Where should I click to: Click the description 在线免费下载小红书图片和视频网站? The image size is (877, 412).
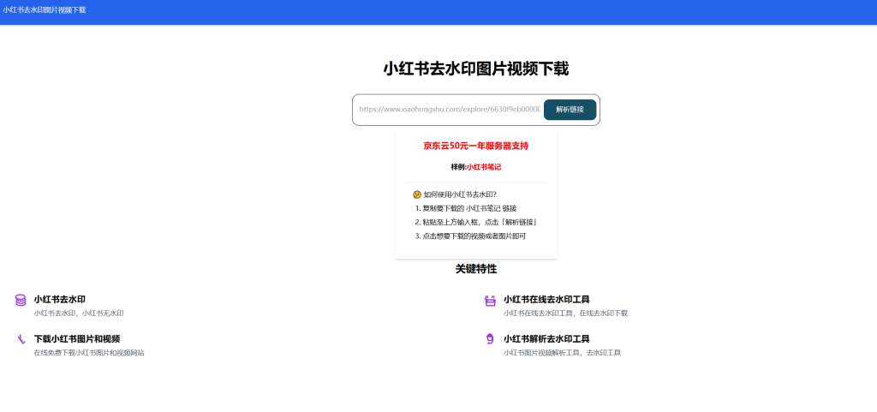(x=89, y=353)
